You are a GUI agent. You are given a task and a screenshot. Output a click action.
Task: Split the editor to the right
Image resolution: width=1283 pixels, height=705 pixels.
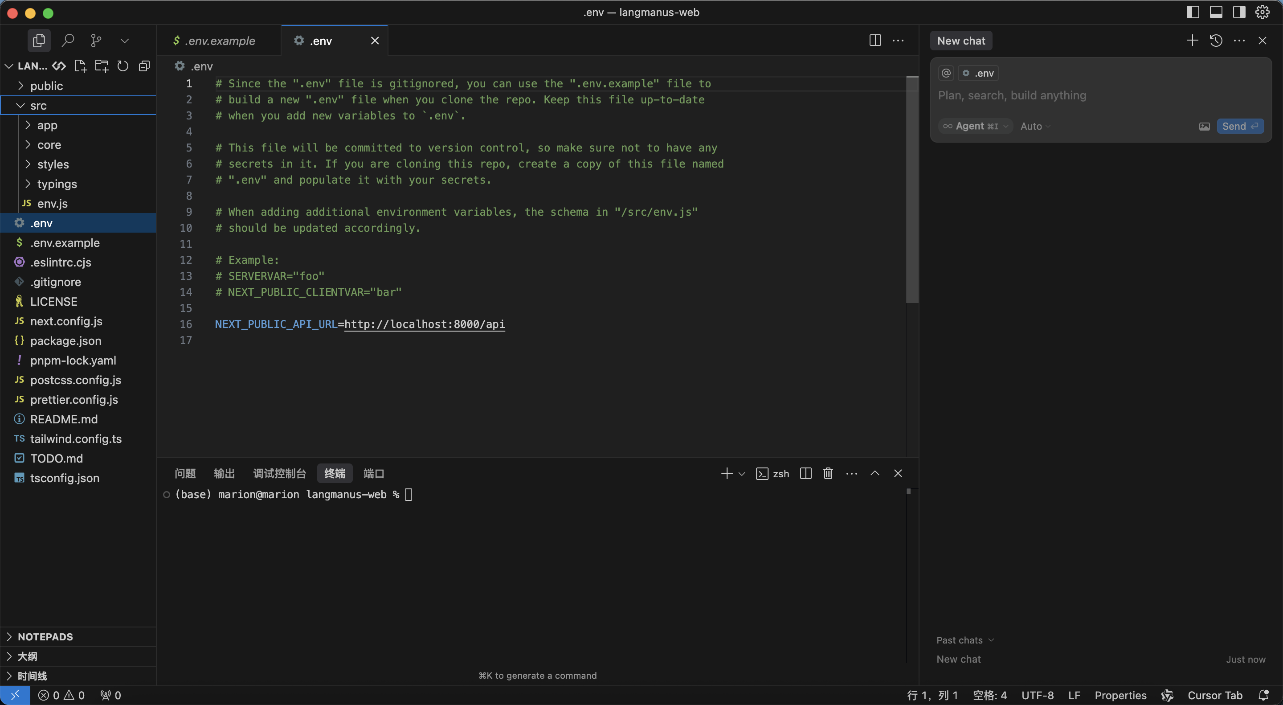pos(874,41)
